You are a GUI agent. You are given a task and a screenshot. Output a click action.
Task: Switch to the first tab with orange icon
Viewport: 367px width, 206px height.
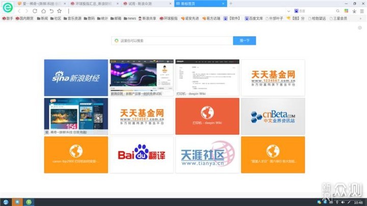pos(42,4)
